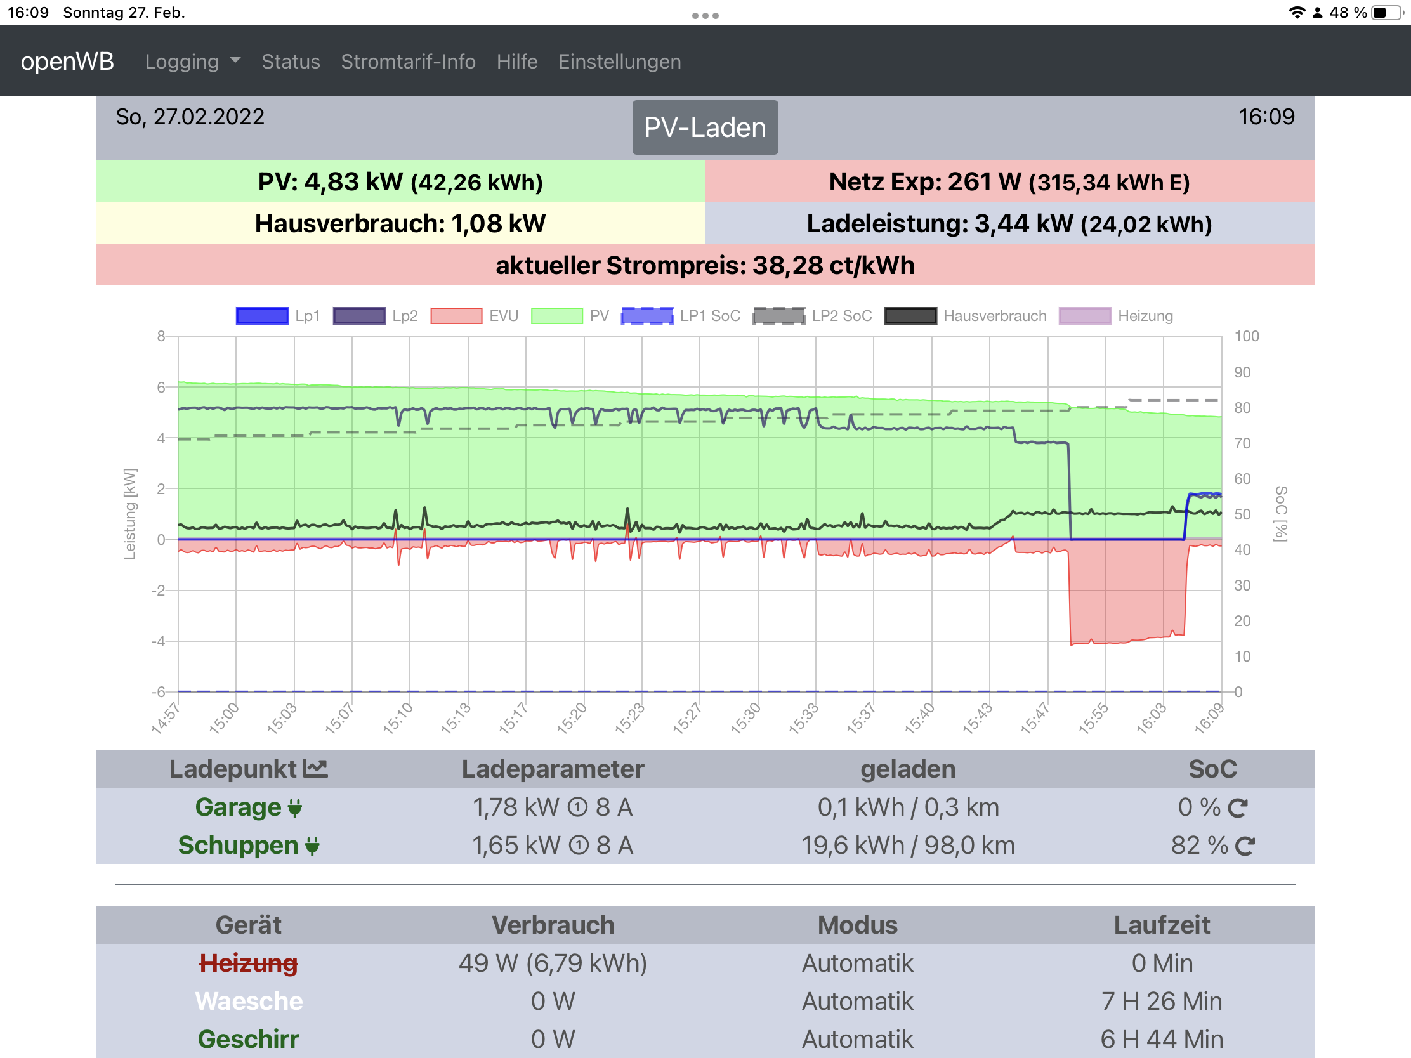1411x1058 pixels.
Task: Open the Stromtarif-Info link
Action: (408, 62)
